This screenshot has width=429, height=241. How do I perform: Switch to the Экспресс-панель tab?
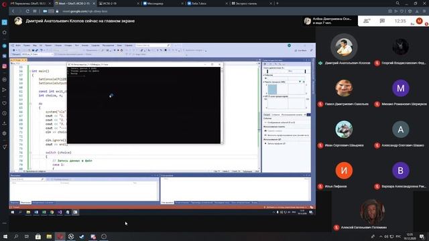pos(252,3)
